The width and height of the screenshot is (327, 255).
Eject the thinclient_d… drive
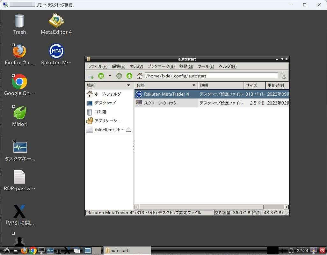click(x=128, y=130)
